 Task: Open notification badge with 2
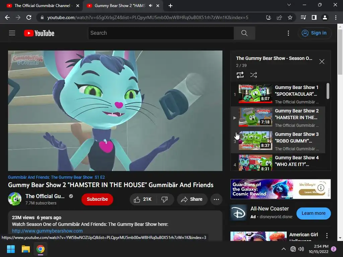pos(334,249)
